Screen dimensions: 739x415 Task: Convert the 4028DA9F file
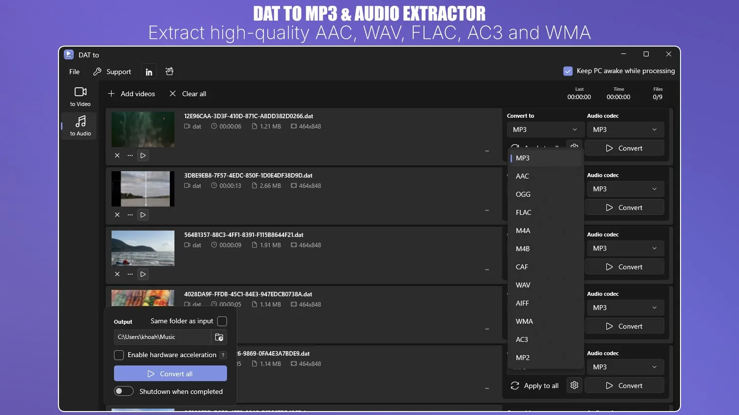[625, 326]
